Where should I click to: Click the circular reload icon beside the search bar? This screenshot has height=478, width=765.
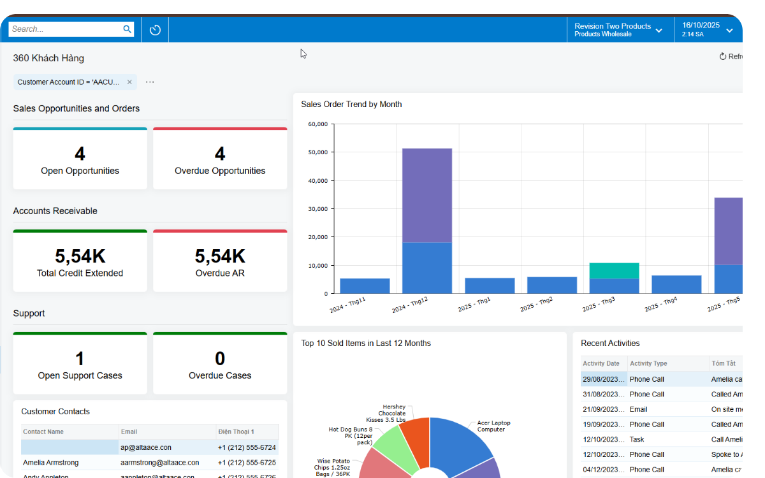154,29
